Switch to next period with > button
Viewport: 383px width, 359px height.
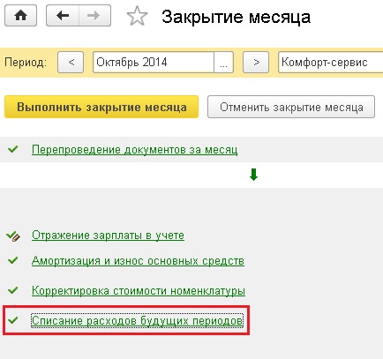256,63
